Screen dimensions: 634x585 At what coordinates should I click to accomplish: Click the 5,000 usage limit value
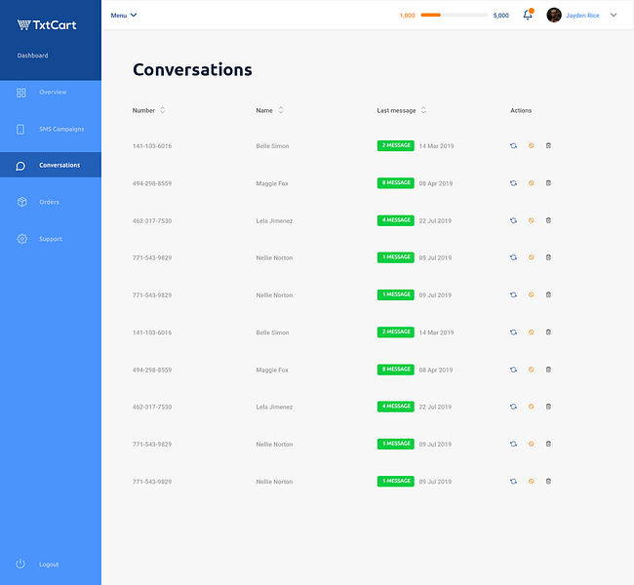coord(500,16)
